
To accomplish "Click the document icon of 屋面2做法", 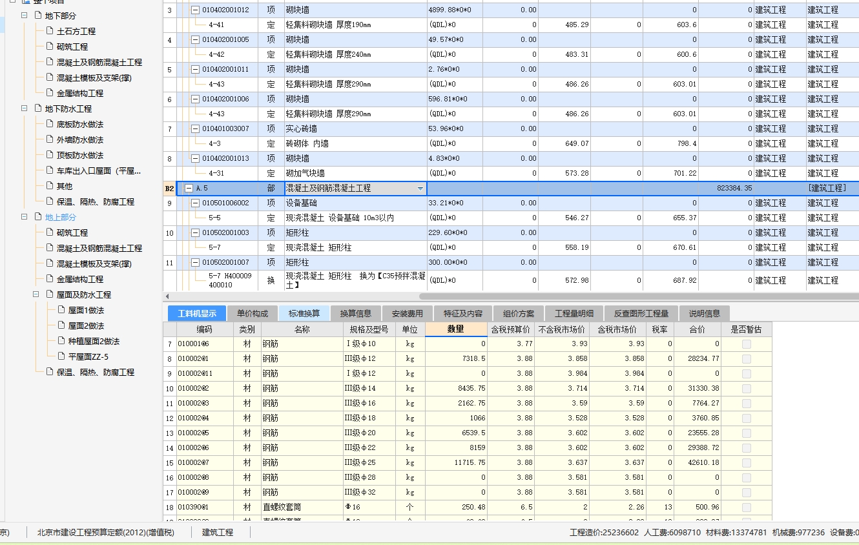I will pos(61,325).
